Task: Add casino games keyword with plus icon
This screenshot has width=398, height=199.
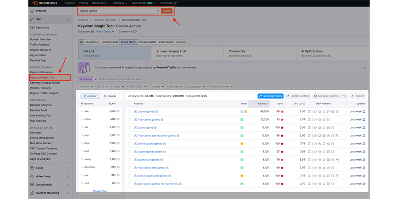Action: tap(135, 112)
